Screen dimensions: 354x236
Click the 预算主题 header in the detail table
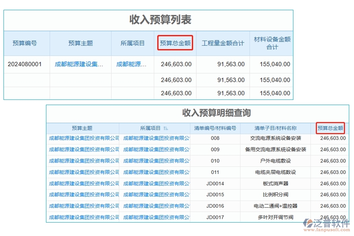tap(82, 128)
